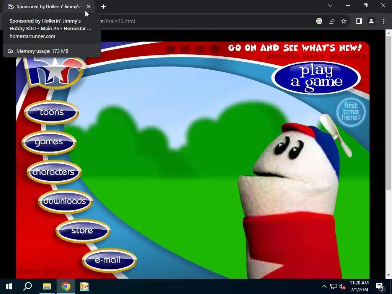
Task: Select the Sponsored by Hollerin' Jimmy's tab
Action: click(x=49, y=7)
